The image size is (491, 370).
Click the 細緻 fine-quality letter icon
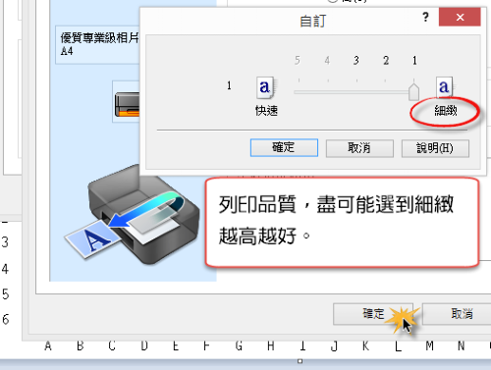point(445,86)
